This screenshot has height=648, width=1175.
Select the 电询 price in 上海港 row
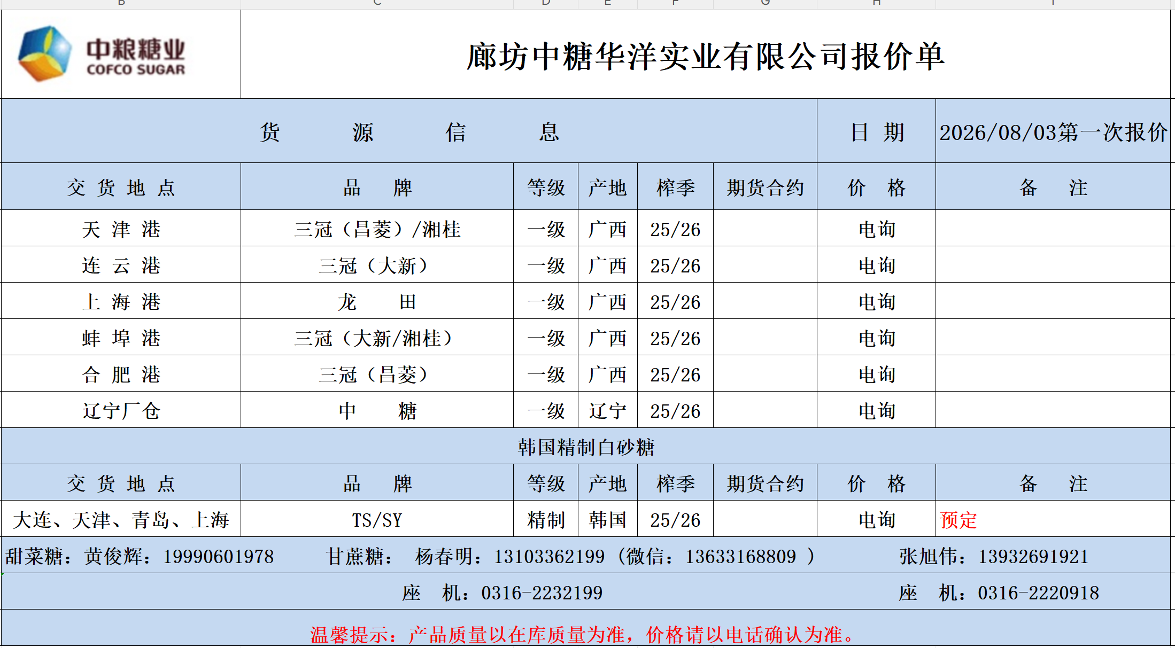tap(877, 301)
